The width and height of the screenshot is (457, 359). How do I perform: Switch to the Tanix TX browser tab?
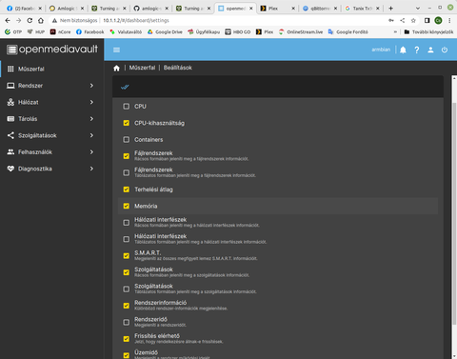[x=362, y=9]
